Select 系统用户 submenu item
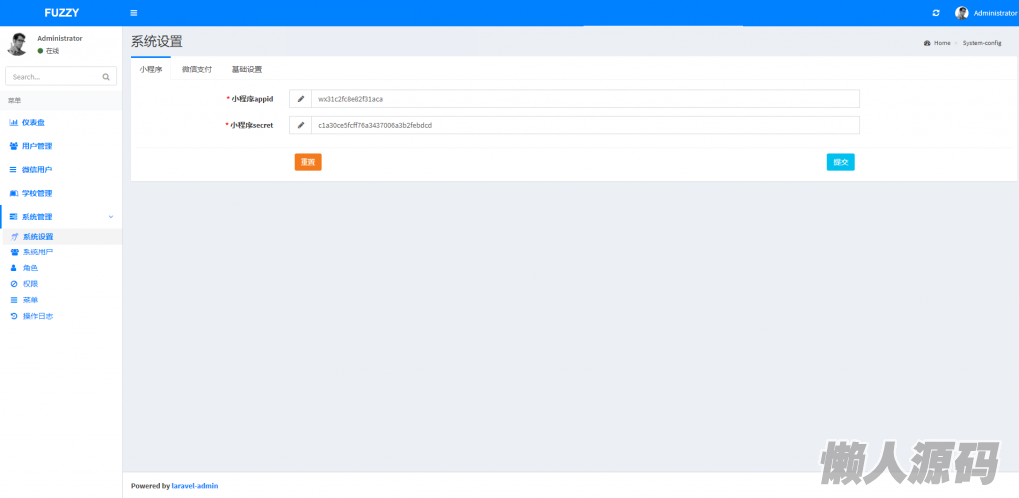This screenshot has height=498, width=1019. [x=61, y=251]
